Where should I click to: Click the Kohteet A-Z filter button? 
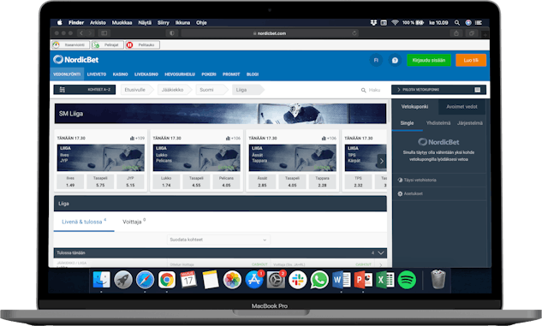click(x=85, y=90)
